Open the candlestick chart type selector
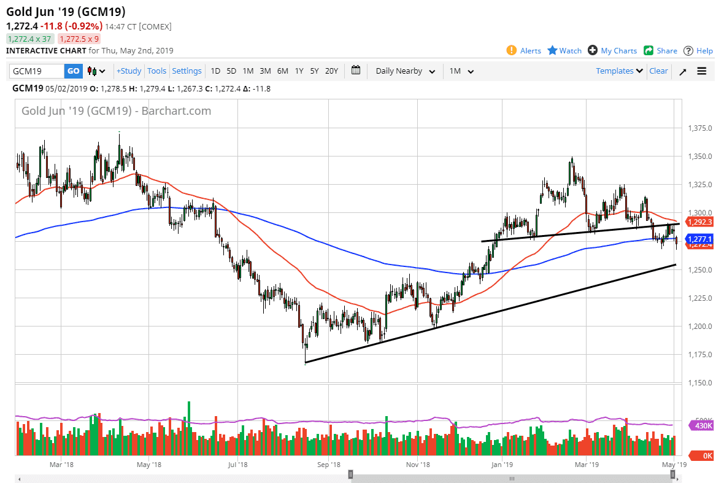Image resolution: width=716 pixels, height=483 pixels. pos(96,71)
